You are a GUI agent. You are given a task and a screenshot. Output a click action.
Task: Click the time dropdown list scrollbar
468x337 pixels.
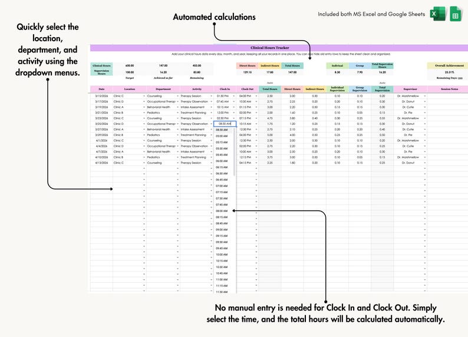click(235, 152)
